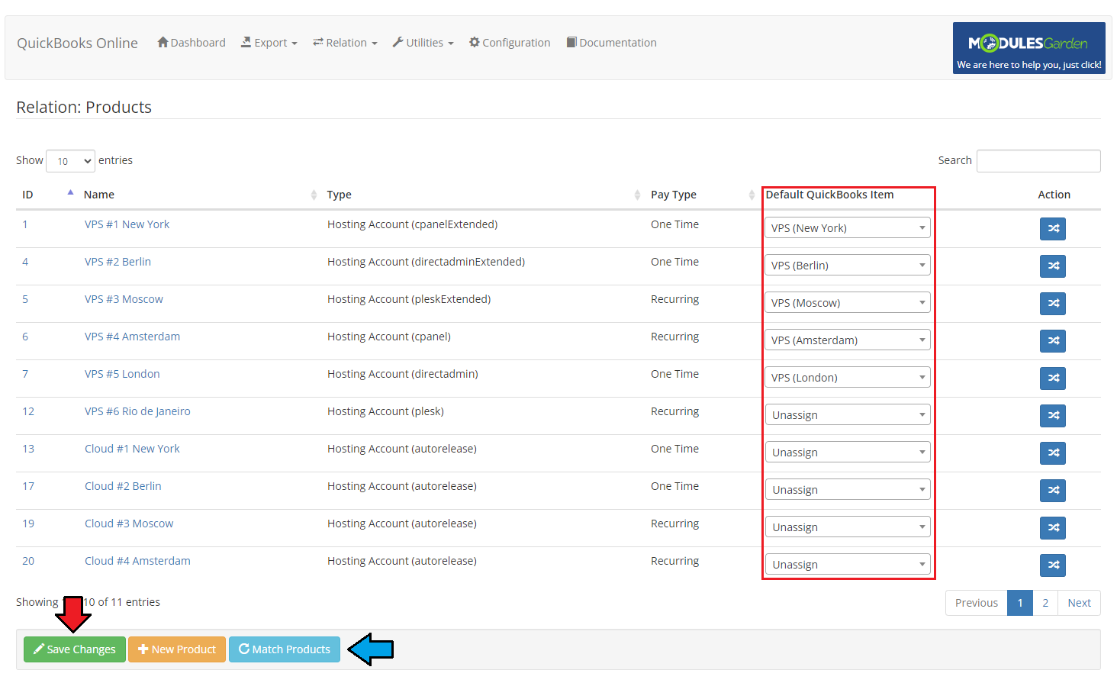Open the Cloud #1 New York product link
The height and width of the screenshot is (683, 1117).
tap(132, 449)
